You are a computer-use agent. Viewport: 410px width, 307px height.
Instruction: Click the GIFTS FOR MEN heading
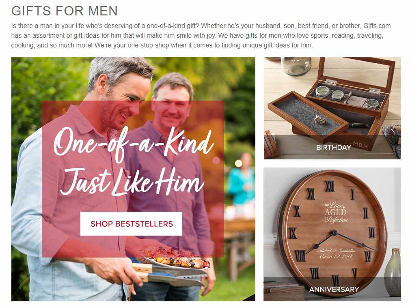click(x=64, y=11)
